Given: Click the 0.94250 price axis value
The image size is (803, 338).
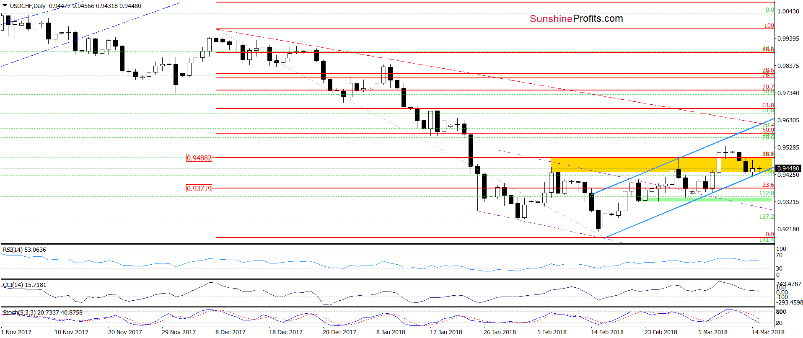Looking at the screenshot, I should [788, 175].
